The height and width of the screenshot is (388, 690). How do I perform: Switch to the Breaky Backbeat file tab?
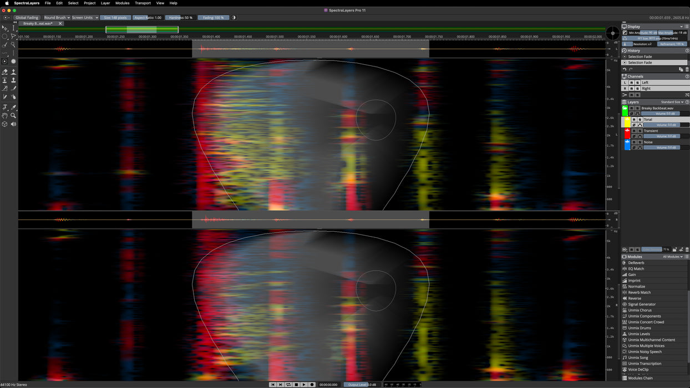pyautogui.click(x=38, y=24)
